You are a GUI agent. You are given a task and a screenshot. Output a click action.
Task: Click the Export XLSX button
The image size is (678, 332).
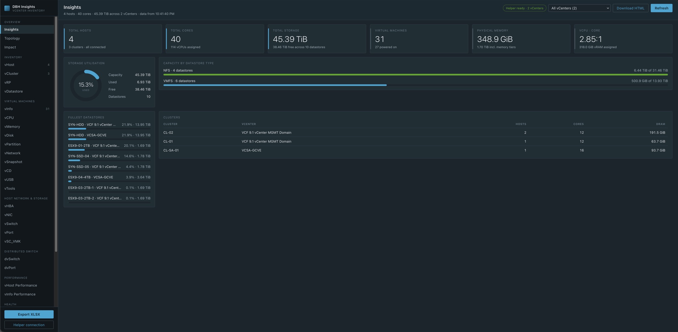[29, 314]
